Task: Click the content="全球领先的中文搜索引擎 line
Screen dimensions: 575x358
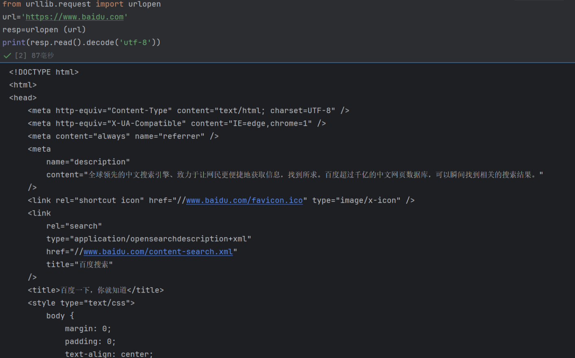Action: click(x=295, y=175)
